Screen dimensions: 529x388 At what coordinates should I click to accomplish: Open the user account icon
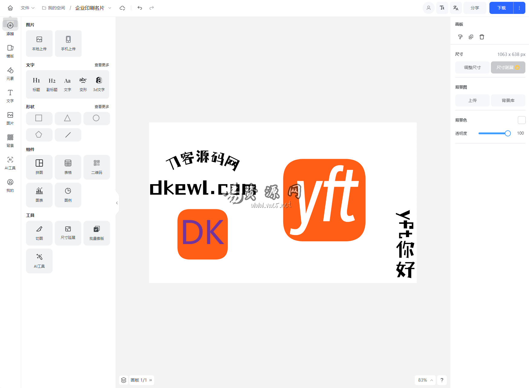[429, 8]
